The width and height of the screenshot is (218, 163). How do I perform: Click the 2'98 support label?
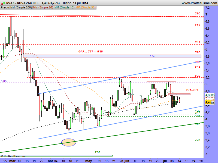(x=98, y=152)
